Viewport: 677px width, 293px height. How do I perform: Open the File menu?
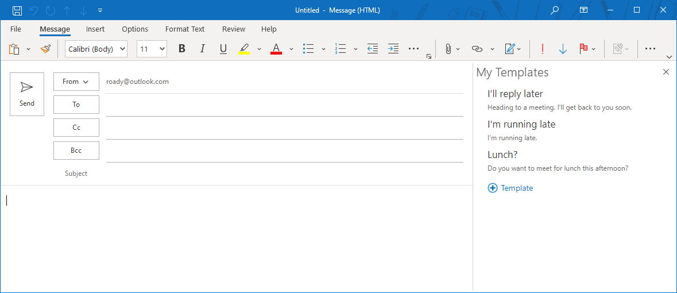[16, 29]
